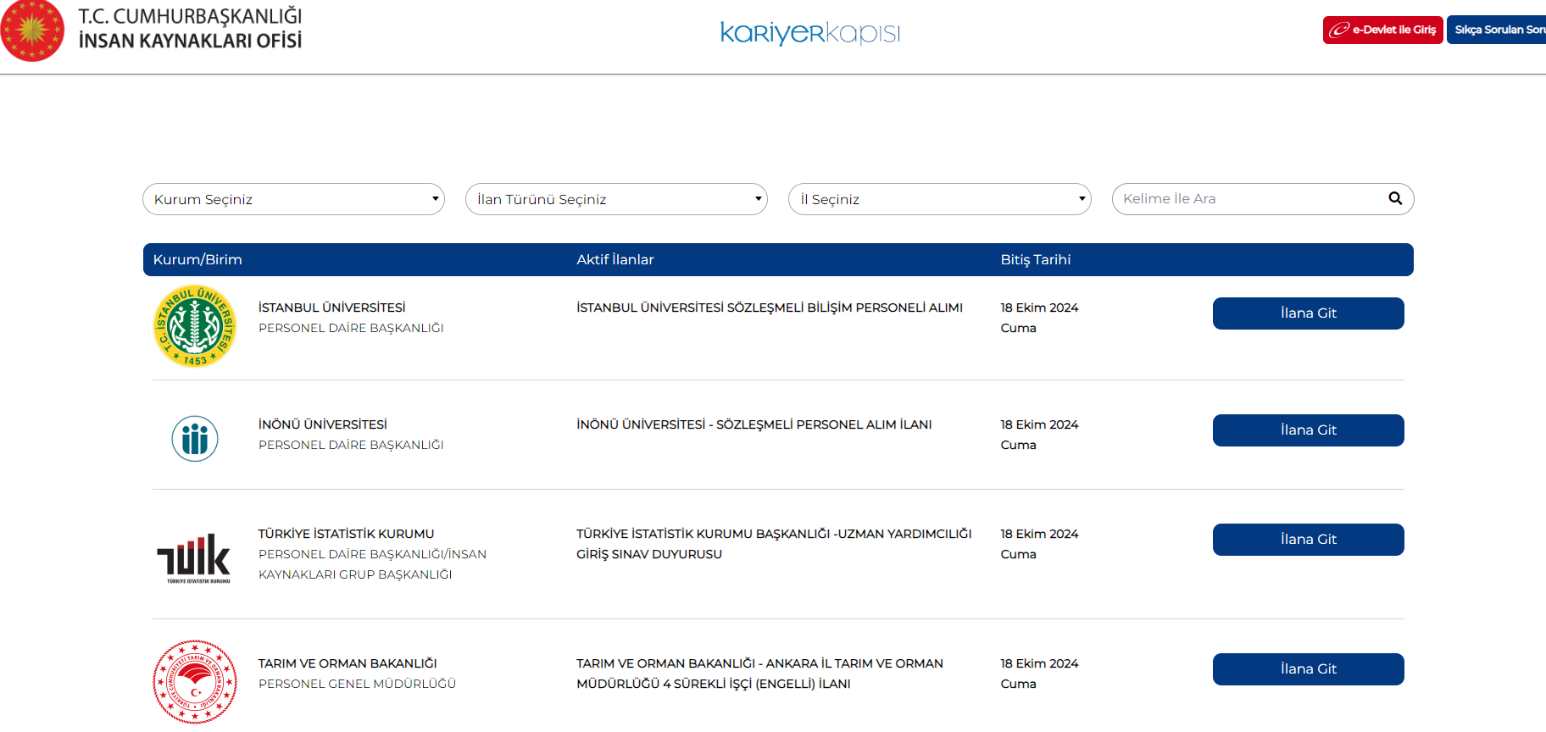Go to TÜİK listing via İlana Git
1546x732 pixels.
point(1308,540)
